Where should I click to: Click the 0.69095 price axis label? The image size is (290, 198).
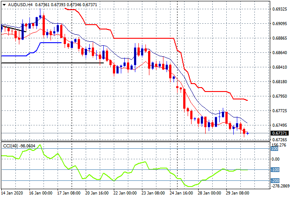(279, 24)
